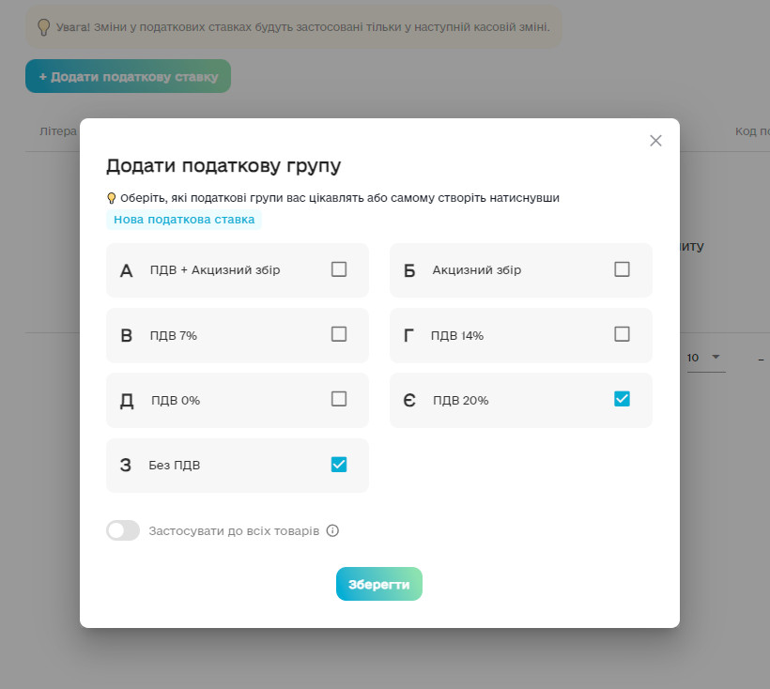770x689 pixels.
Task: Click info icon beside apply to all products
Action: pos(332,530)
